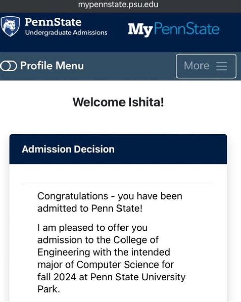The width and height of the screenshot is (241, 302).
Task: Toggle the Profile Menu switch icon
Action: coord(8,66)
